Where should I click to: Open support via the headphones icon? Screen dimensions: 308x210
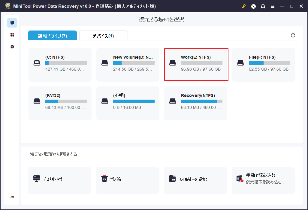point(263,6)
